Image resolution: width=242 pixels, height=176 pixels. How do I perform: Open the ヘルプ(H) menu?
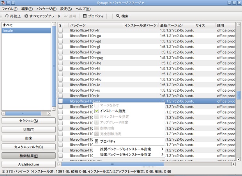click(83, 9)
